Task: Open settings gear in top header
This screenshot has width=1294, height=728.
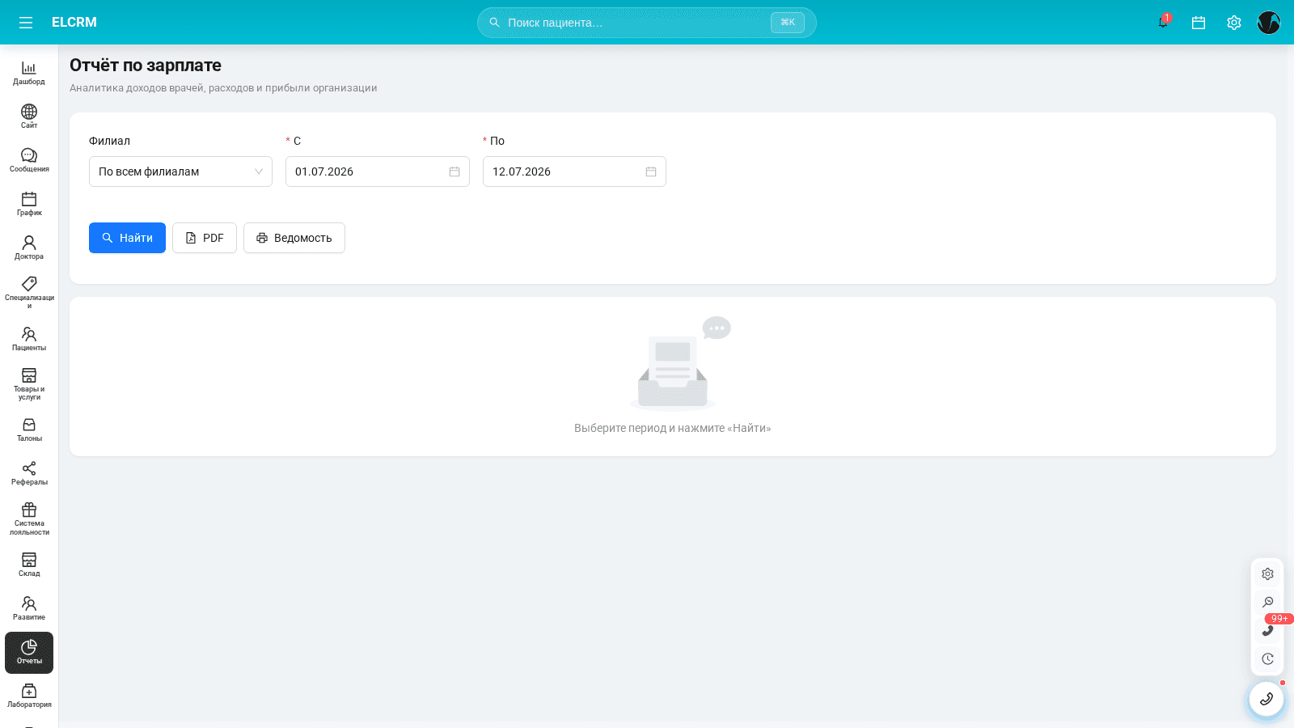Action: [x=1234, y=23]
